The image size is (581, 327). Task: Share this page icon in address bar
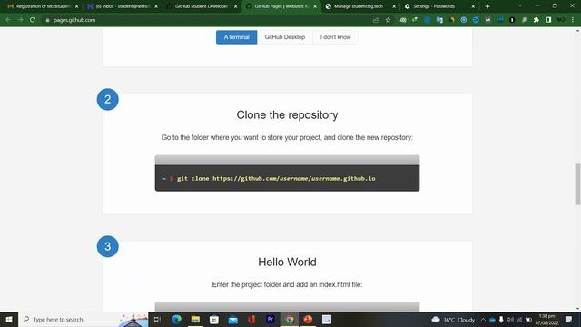[376, 20]
